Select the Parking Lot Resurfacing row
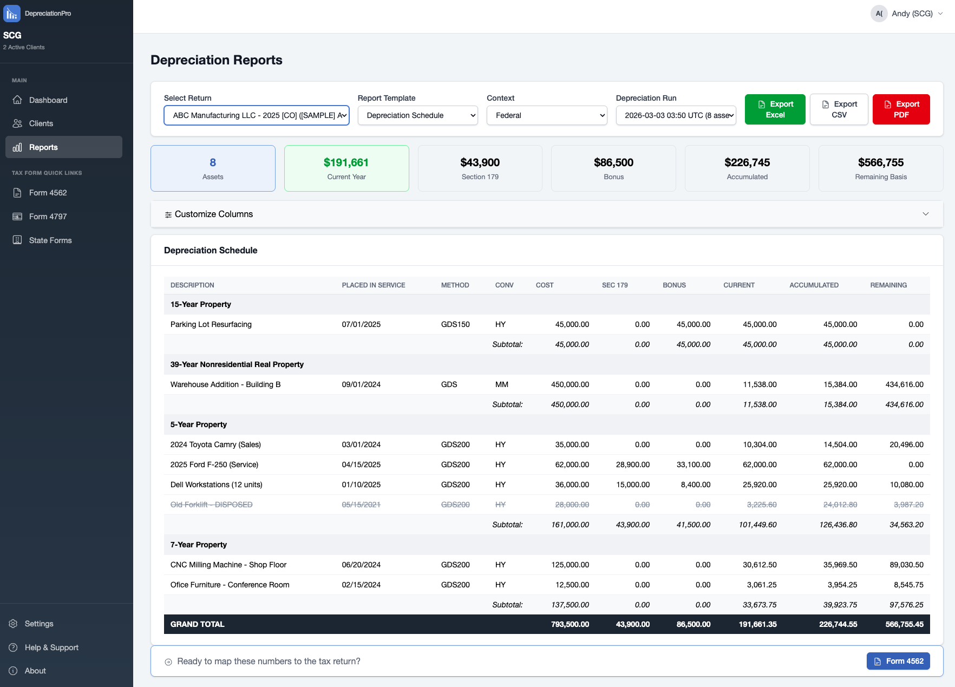955x687 pixels. [547, 324]
